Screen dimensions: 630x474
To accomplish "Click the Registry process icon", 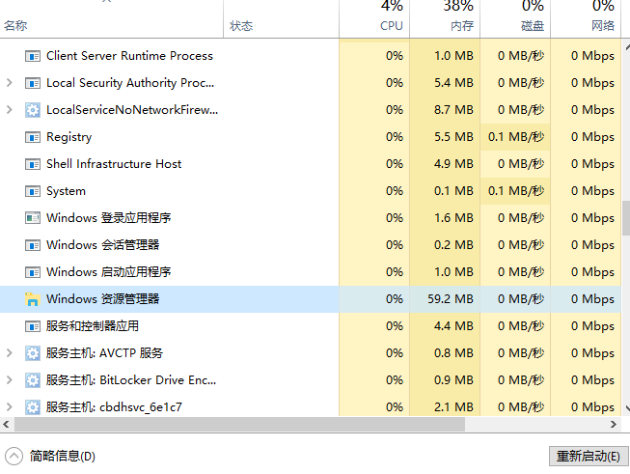I will tap(33, 137).
